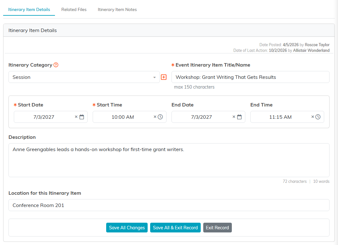Viewport: 338px width, 245px height.
Task: Clear the Start Date value
Action: [76, 117]
